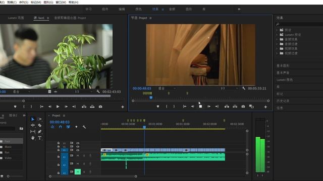
Task: Open Program monitor button editor plus
Action: (265, 107)
